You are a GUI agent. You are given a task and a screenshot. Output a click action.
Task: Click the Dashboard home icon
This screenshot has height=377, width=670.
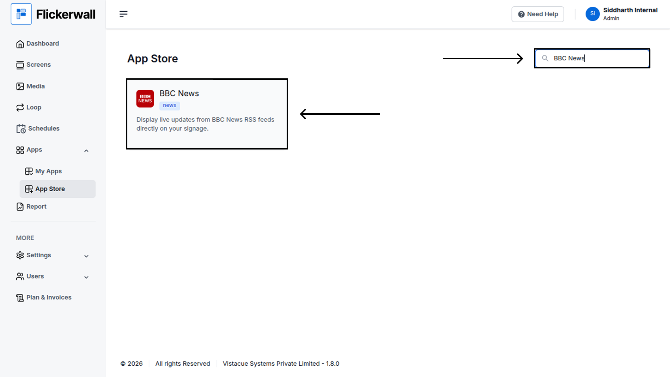[x=20, y=44]
